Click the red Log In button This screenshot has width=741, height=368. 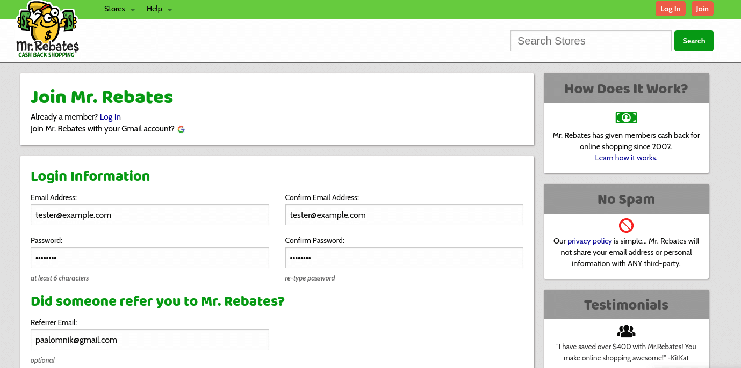click(x=670, y=9)
